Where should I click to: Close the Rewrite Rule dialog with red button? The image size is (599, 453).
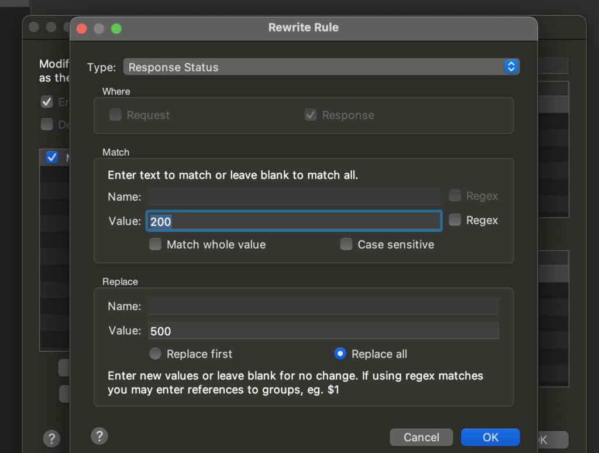[x=82, y=28]
